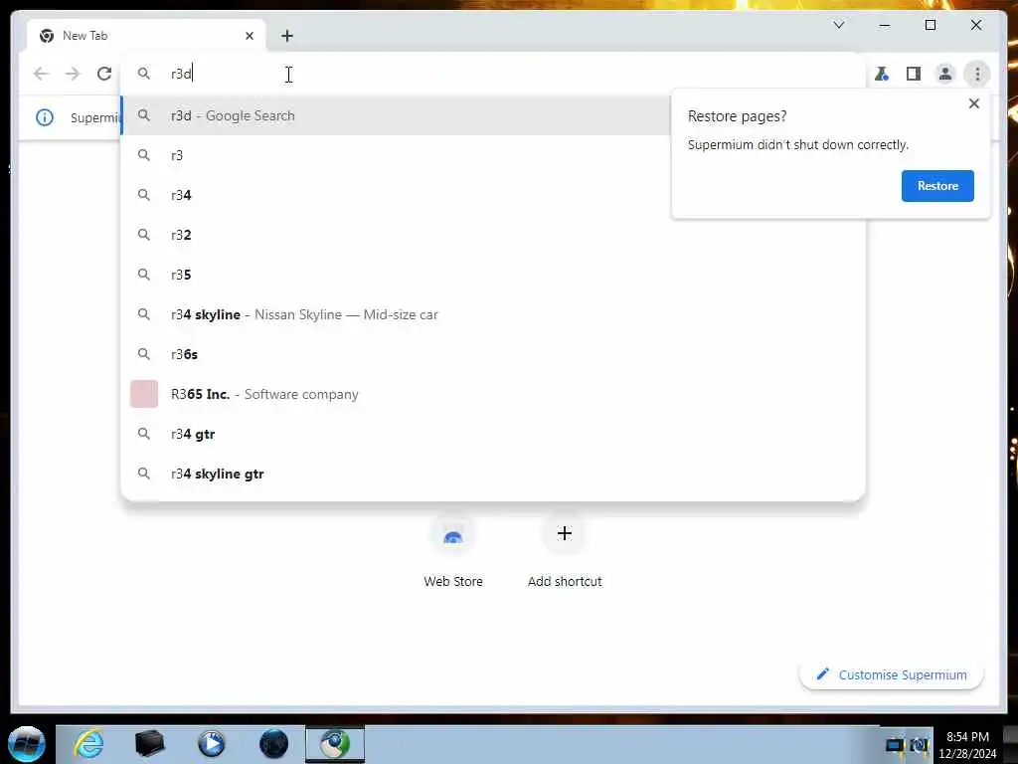Image resolution: width=1018 pixels, height=764 pixels.
Task: Select the r35 suggestion
Action: [x=493, y=275]
